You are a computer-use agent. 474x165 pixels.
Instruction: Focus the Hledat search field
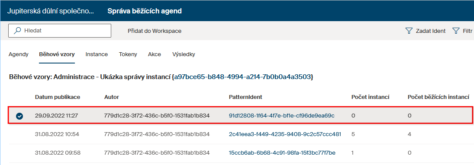[60, 31]
